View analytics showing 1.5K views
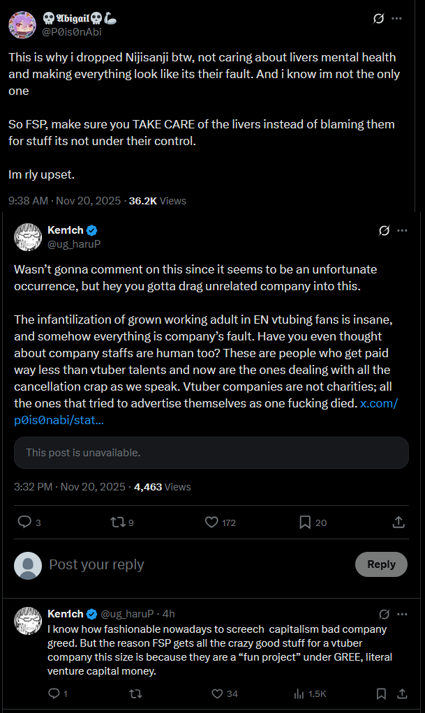 coord(300,693)
